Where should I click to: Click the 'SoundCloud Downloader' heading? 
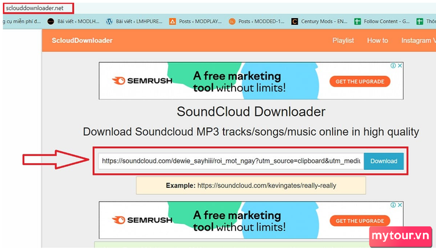coord(251,112)
